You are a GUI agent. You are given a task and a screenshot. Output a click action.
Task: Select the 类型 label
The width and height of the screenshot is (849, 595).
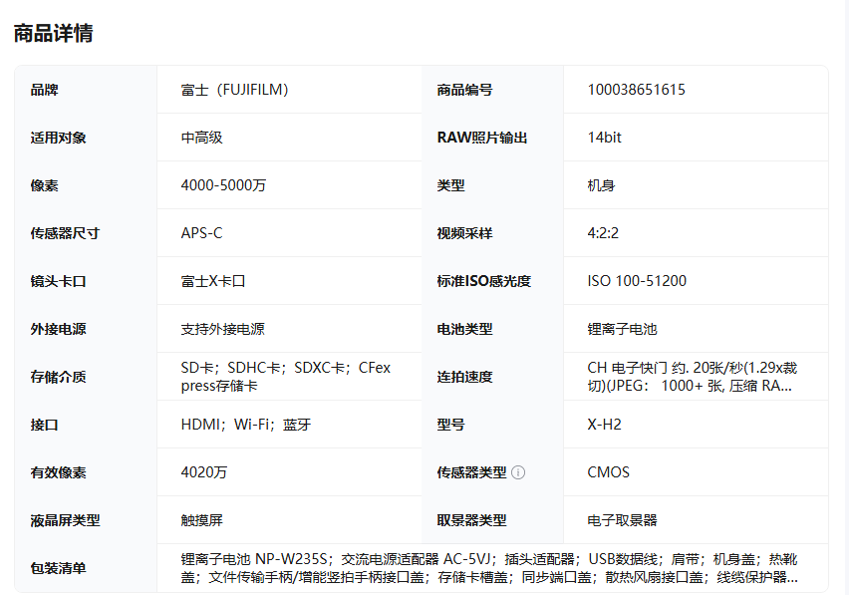(x=451, y=185)
